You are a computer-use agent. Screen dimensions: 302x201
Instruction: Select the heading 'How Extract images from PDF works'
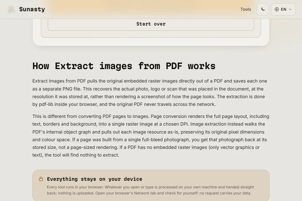(124, 66)
